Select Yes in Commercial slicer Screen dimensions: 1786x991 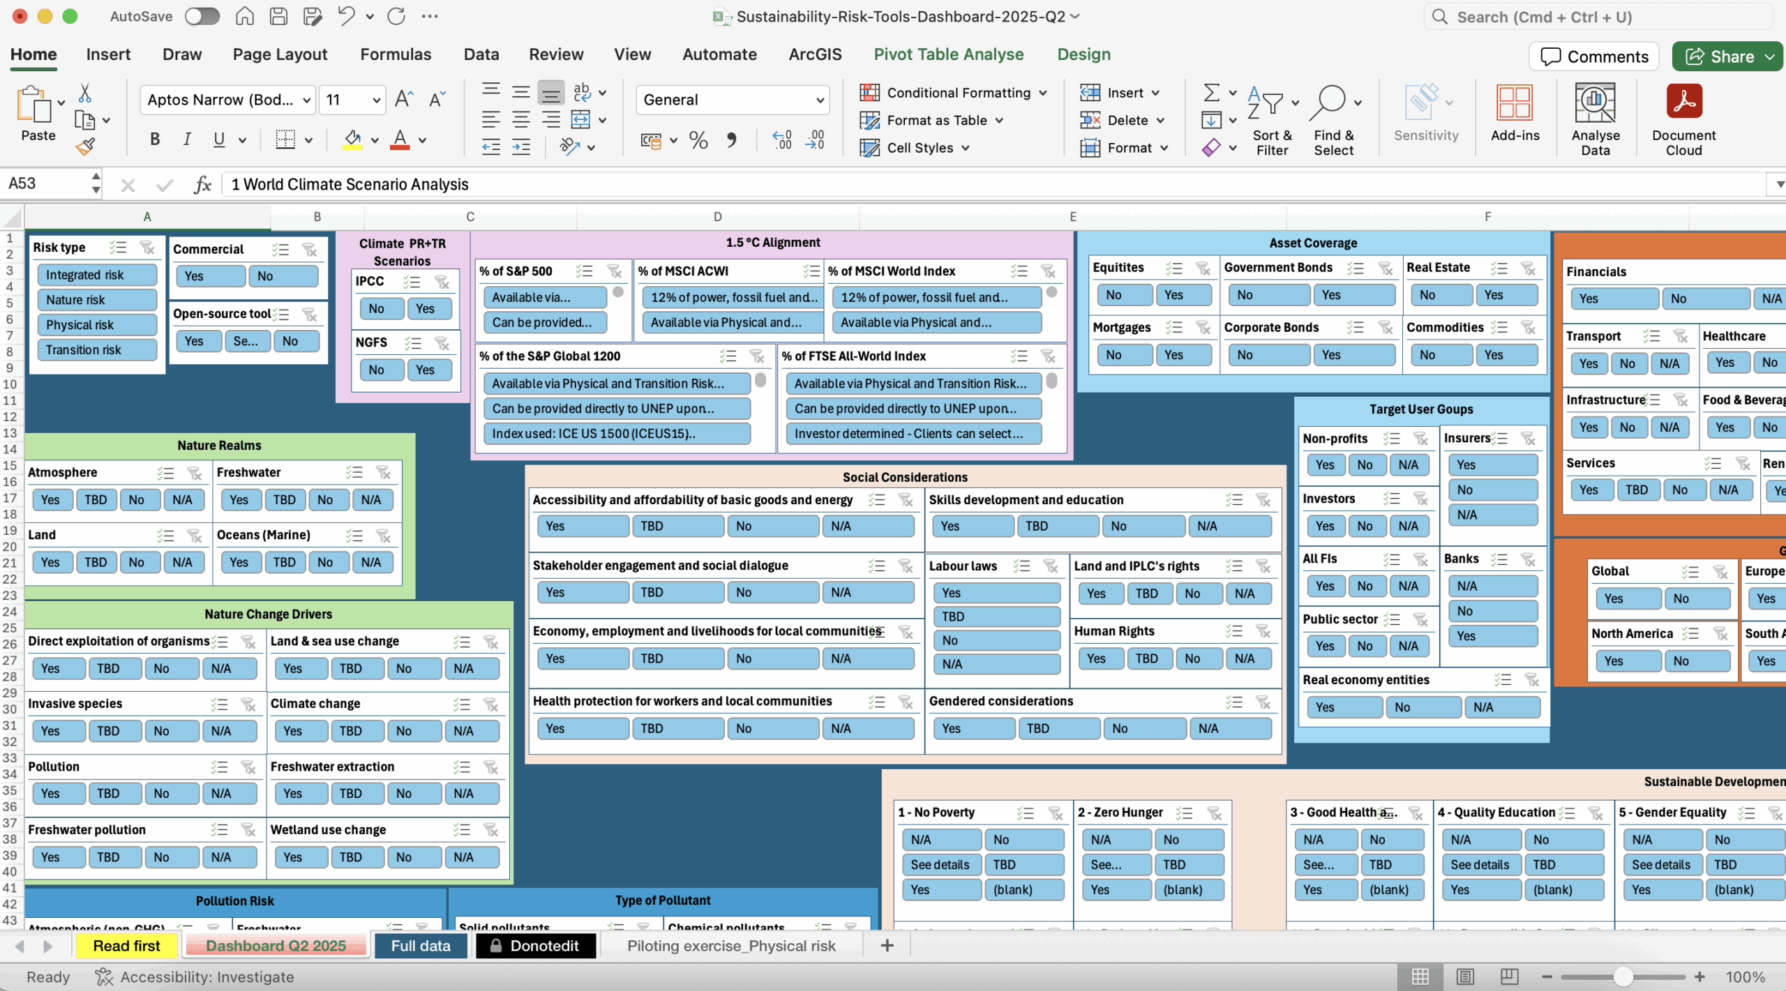pyautogui.click(x=210, y=276)
